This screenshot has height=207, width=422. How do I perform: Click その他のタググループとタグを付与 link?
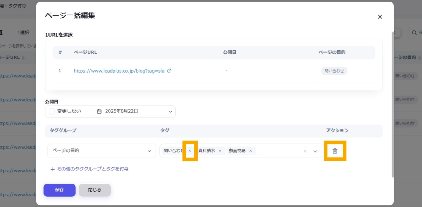(x=92, y=169)
